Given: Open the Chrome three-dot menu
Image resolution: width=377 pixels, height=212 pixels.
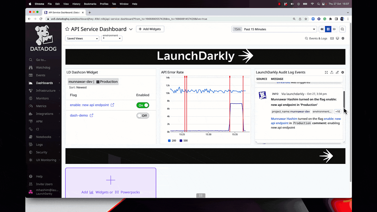Looking at the screenshot, I should pyautogui.click(x=348, y=19).
